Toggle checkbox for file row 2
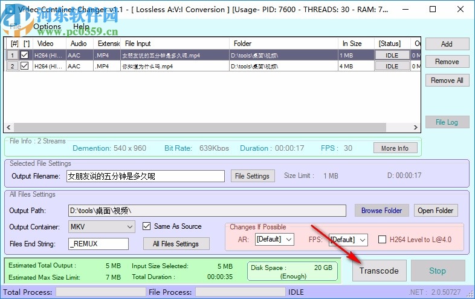 pos(25,66)
